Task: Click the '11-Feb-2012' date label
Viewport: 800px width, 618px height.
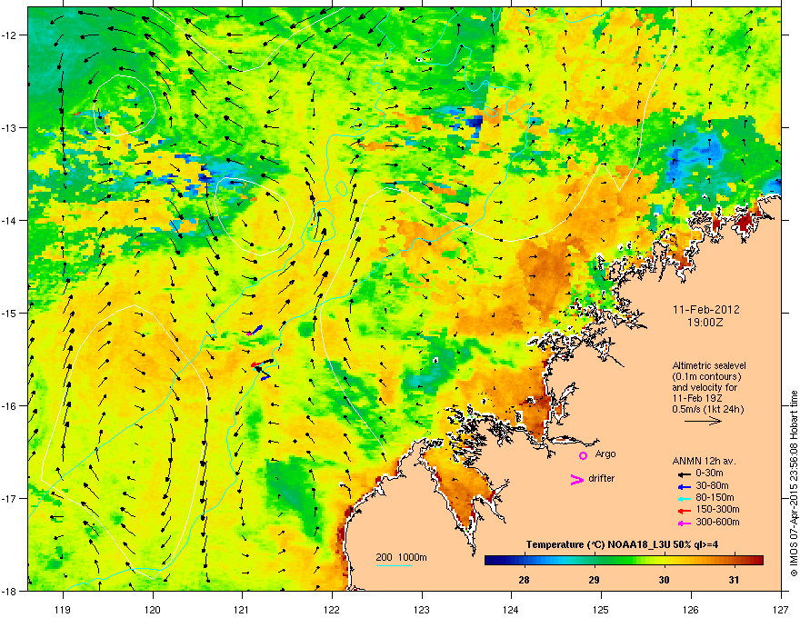Action: (706, 310)
